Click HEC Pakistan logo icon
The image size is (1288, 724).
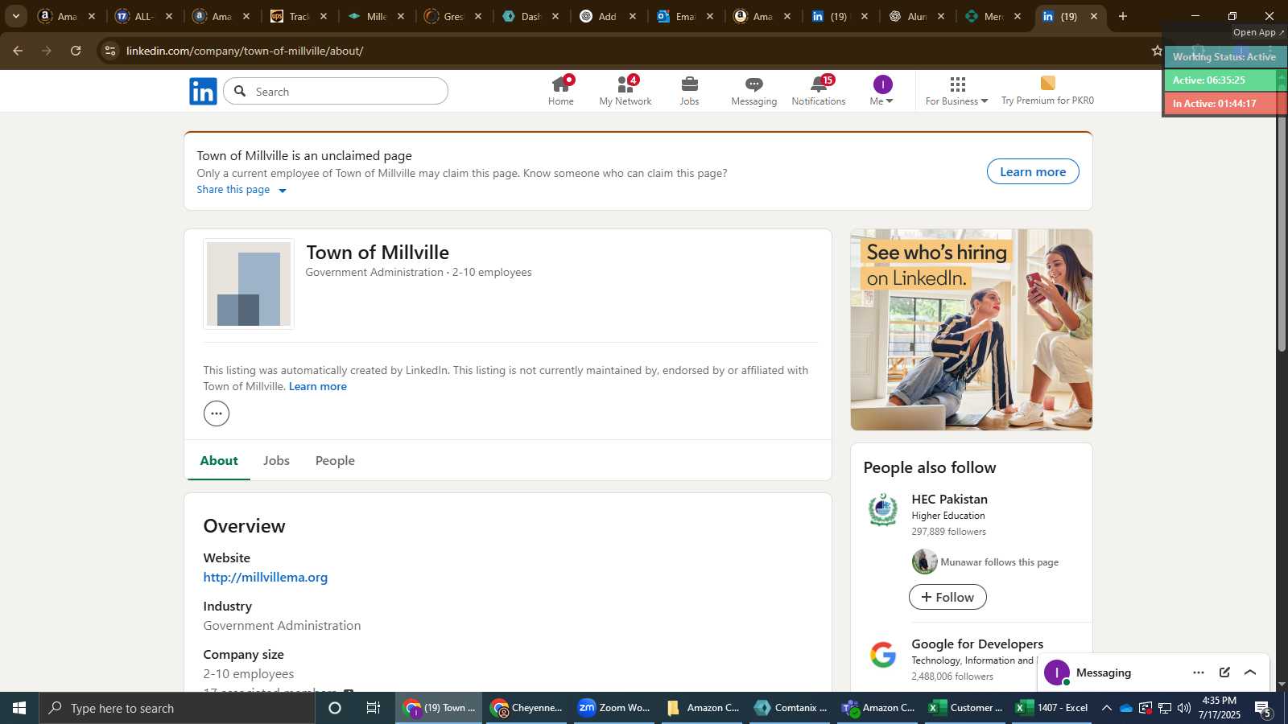pos(883,510)
